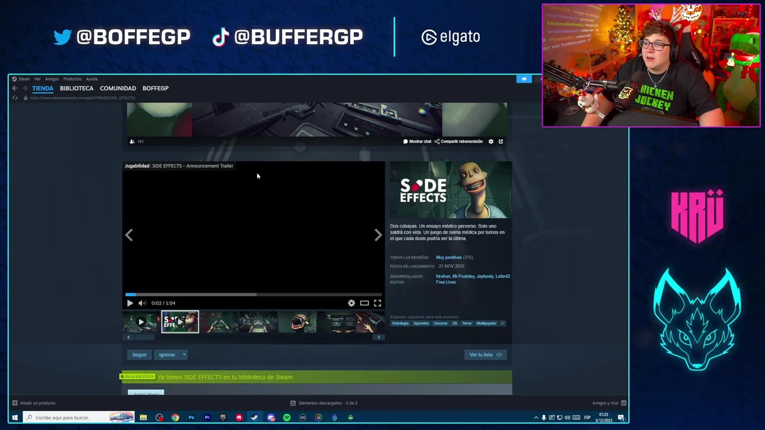765x430 pixels.
Task: Toggle theater mode for the trailer
Action: (x=365, y=303)
